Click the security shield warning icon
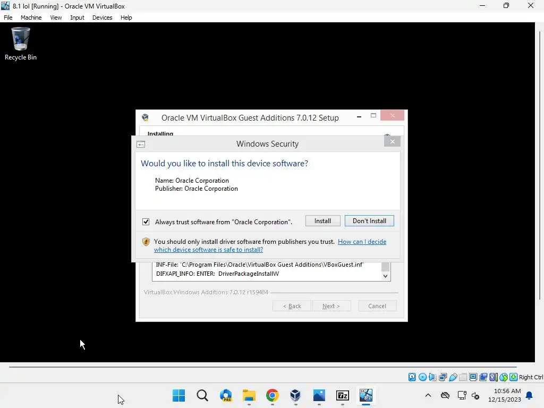Image resolution: width=544 pixels, height=408 pixels. (x=146, y=242)
